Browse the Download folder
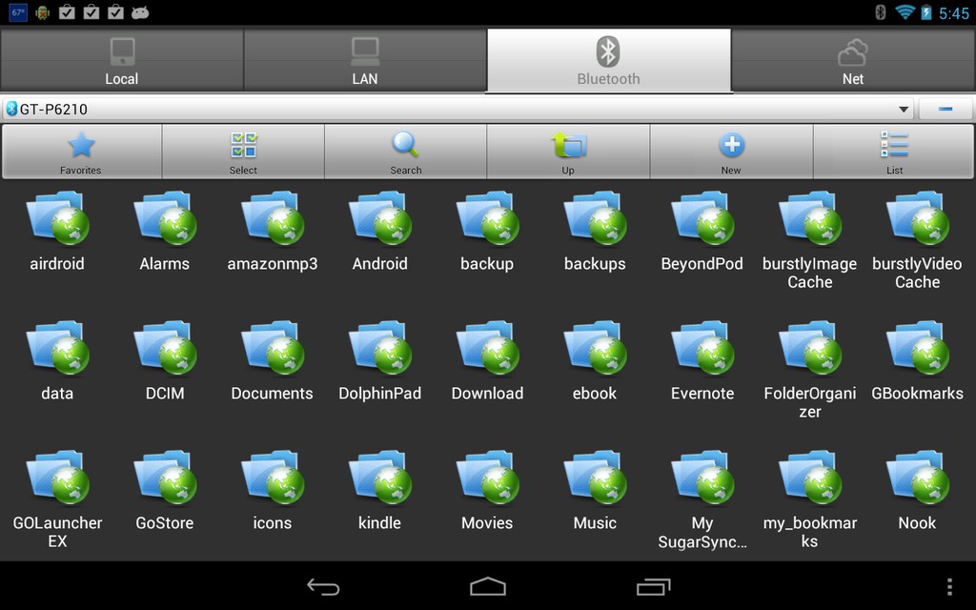 pyautogui.click(x=487, y=361)
